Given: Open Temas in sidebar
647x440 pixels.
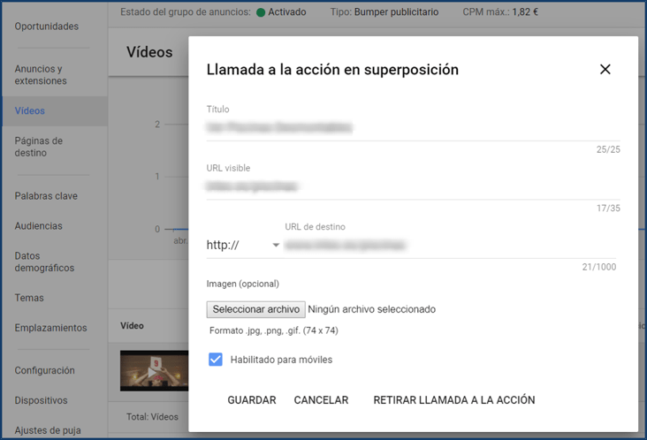Looking at the screenshot, I should [29, 298].
